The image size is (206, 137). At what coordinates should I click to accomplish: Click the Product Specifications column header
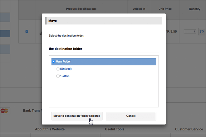(x=81, y=9)
